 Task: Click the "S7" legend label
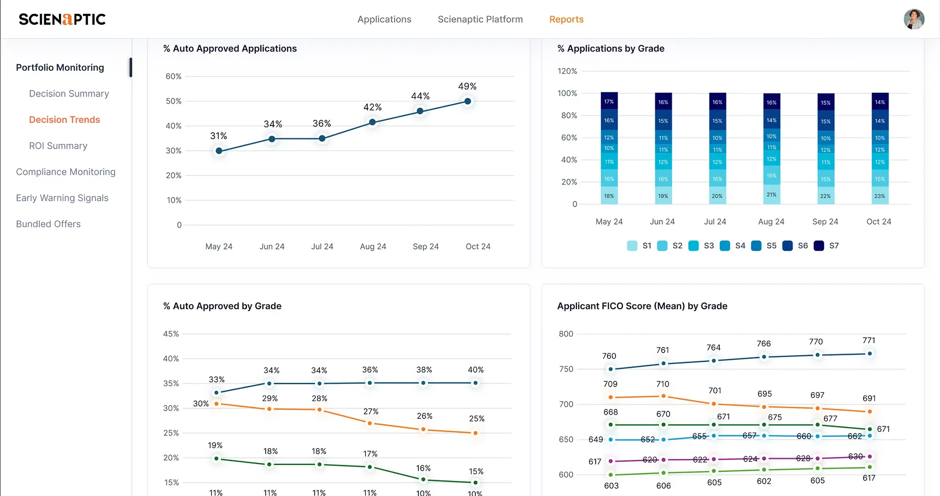[x=834, y=246]
